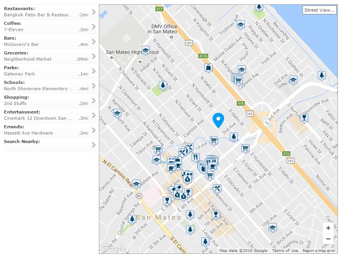341x255 pixels.
Task: Click tree park marker beside 2nd Ave
Action: coord(234,136)
